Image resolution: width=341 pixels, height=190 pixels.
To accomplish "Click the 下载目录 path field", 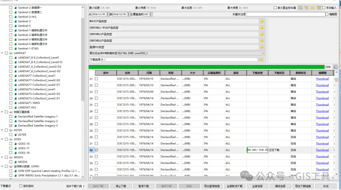I will [x=179, y=59].
